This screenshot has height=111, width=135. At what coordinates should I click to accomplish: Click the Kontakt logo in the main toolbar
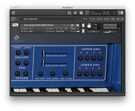(x=13, y=13)
